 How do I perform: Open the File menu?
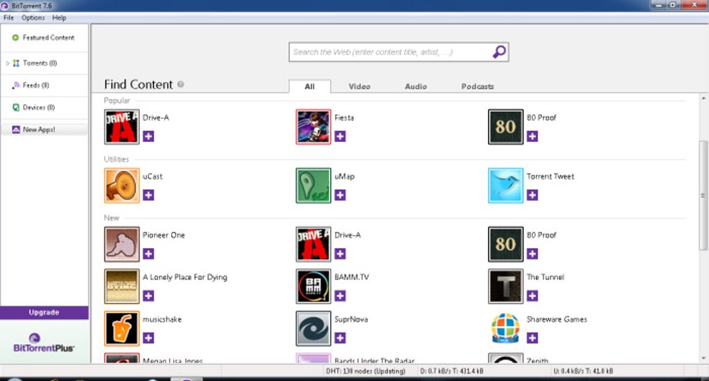[x=8, y=17]
